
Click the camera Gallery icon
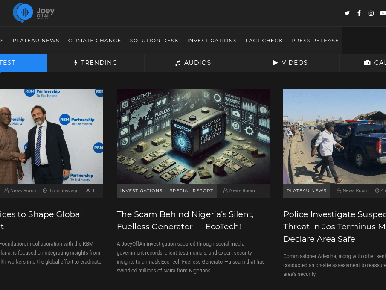pos(367,63)
